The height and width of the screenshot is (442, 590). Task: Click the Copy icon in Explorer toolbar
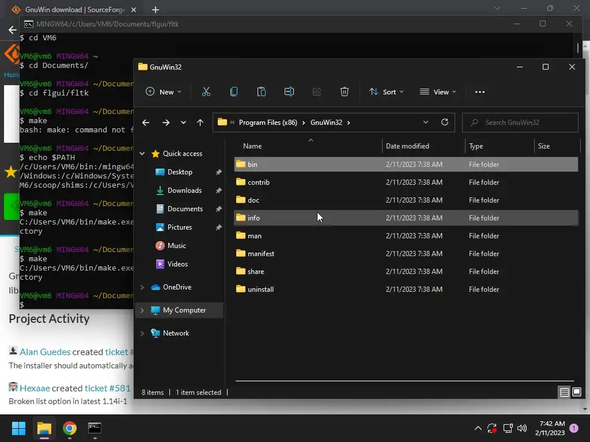[234, 92]
